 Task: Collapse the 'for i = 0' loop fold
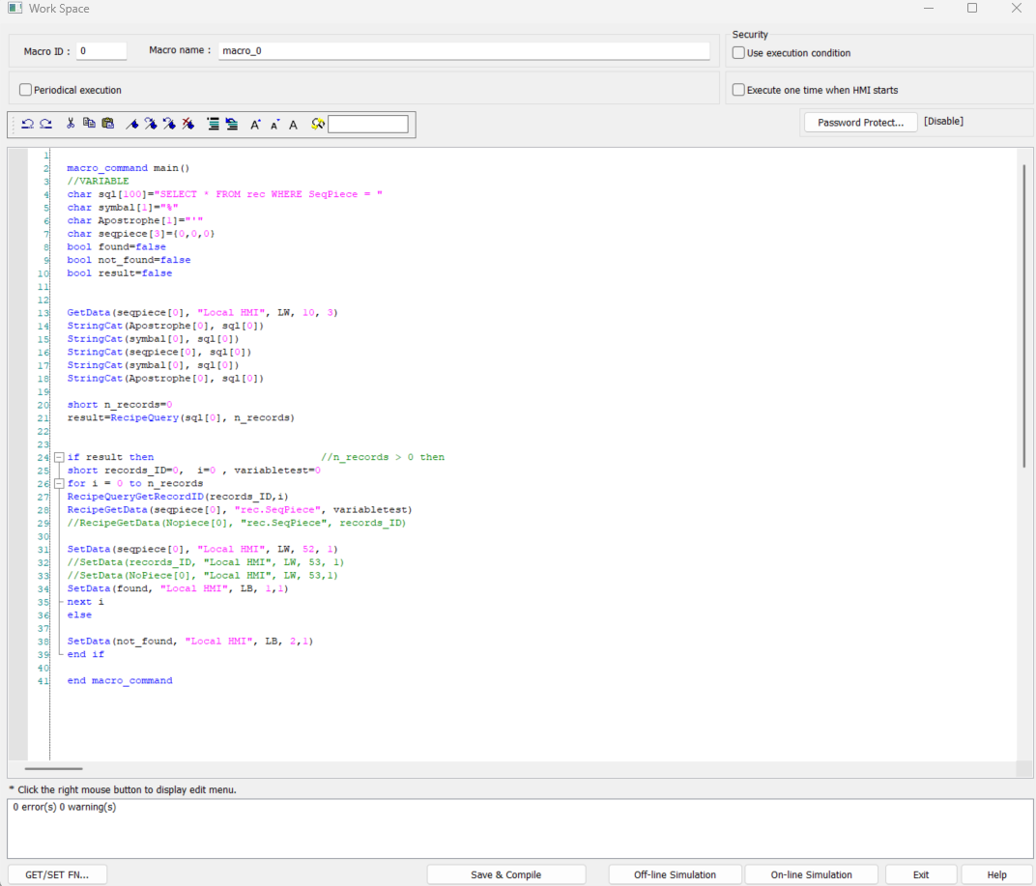click(59, 483)
